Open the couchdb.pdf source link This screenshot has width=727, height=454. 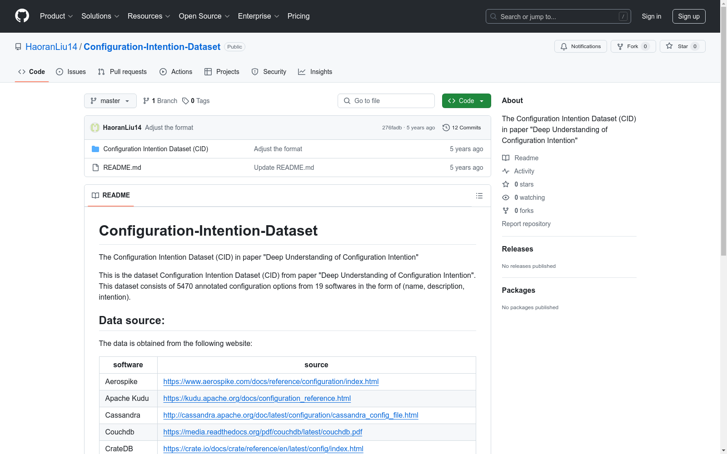(263, 432)
